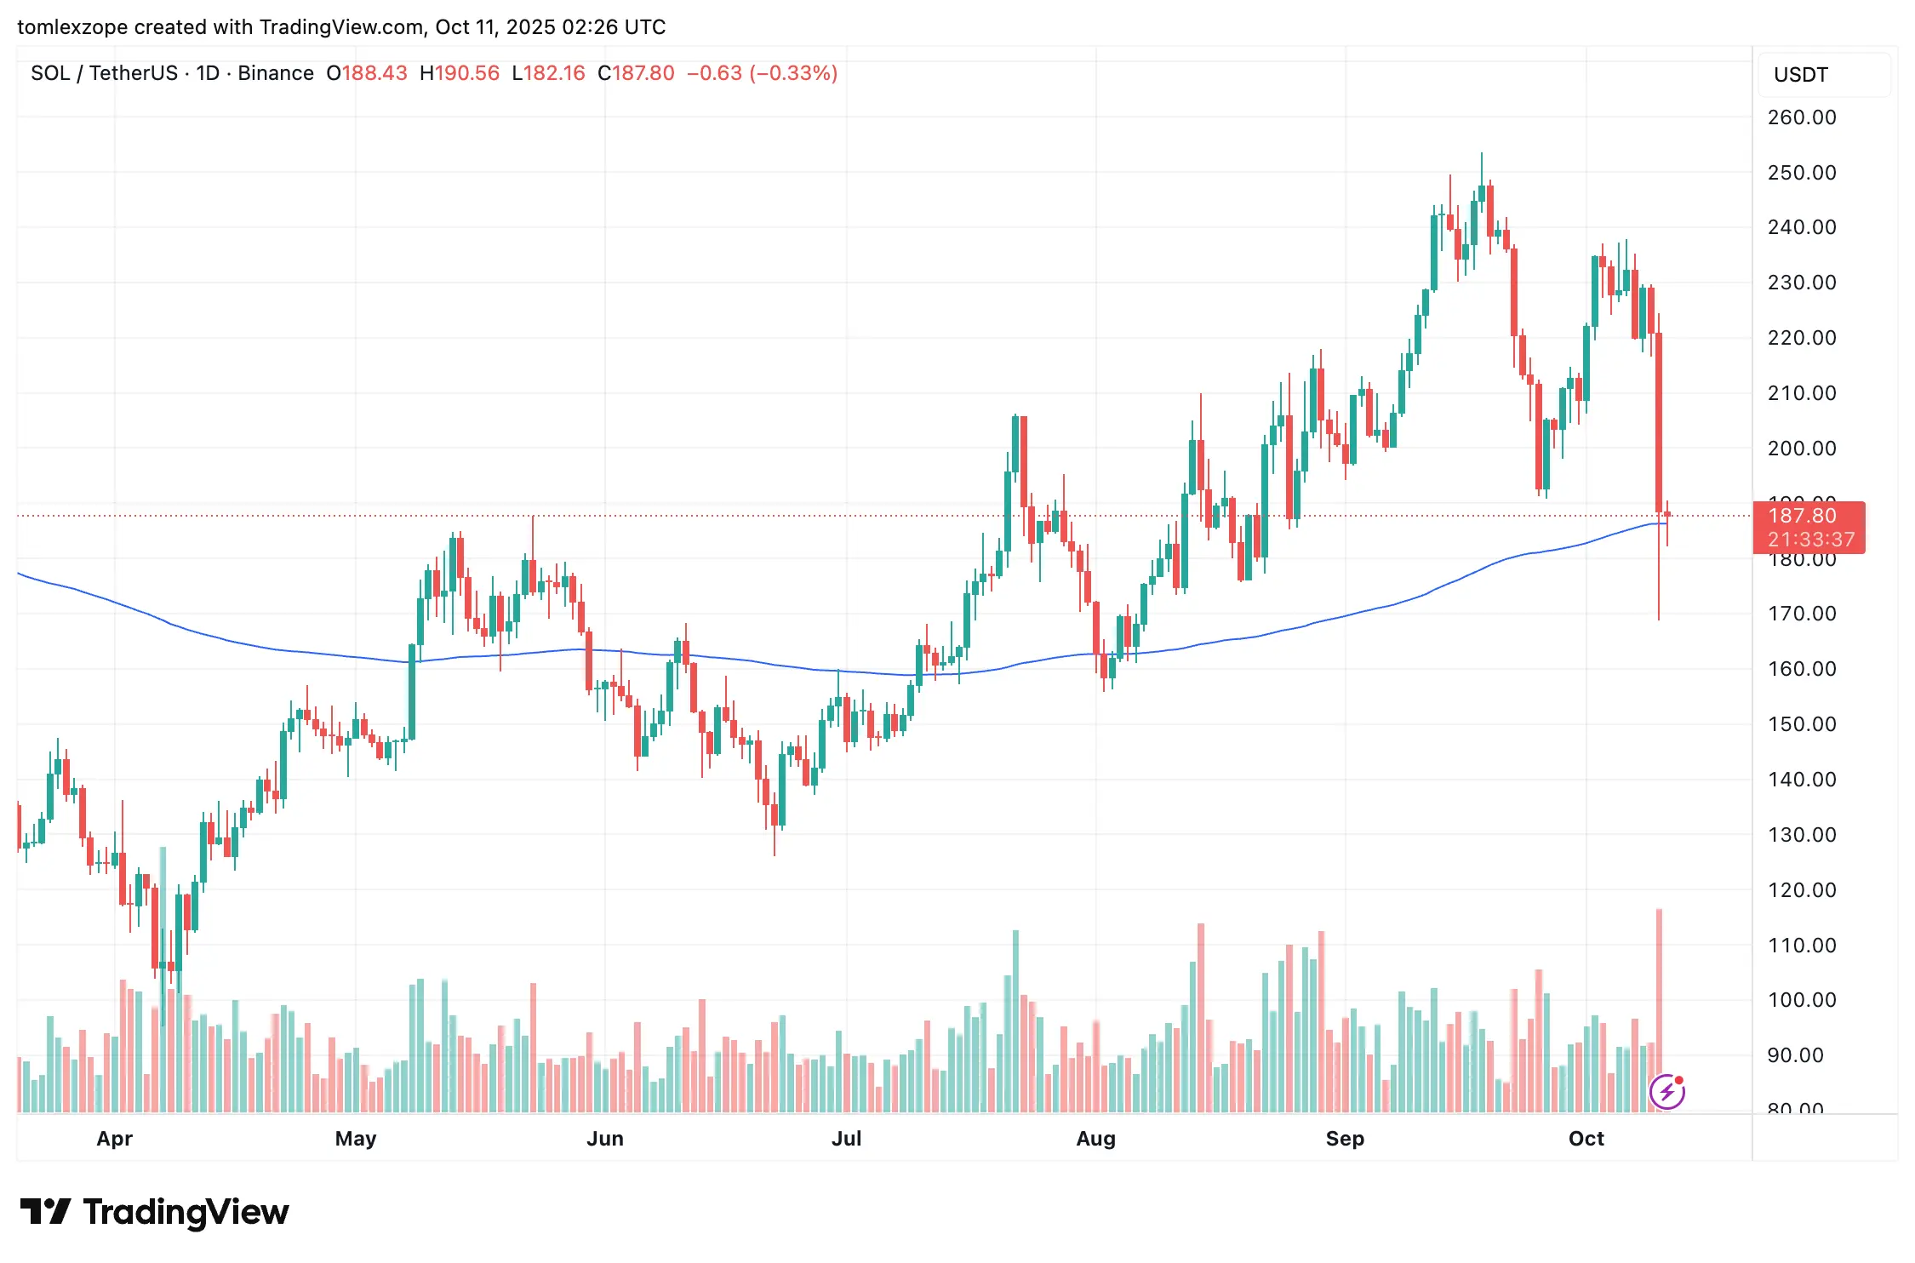Click the May label on the time axis
This screenshot has width=1915, height=1263.
[x=356, y=1139]
